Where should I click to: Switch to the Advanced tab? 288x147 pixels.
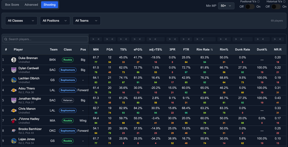[31, 5]
